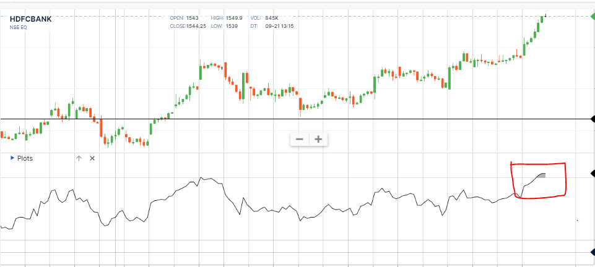595x267 pixels.
Task: Click the price-axis marker beside the red box
Action: pyautogui.click(x=592, y=178)
